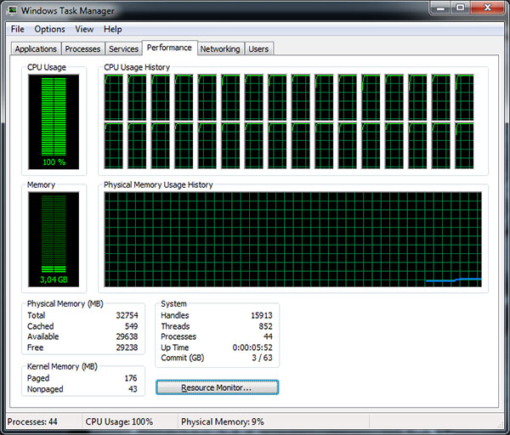Switch to the Processes tab
The height and width of the screenshot is (435, 510).
pos(83,48)
